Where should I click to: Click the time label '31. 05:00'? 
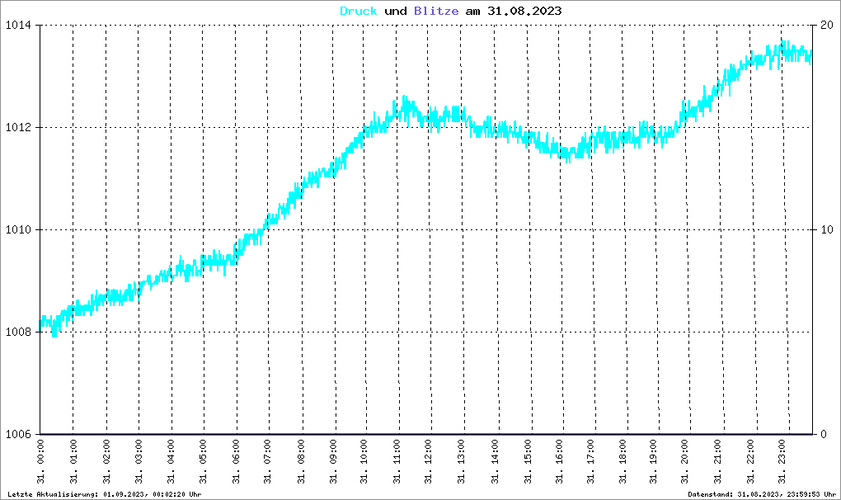[x=204, y=462]
